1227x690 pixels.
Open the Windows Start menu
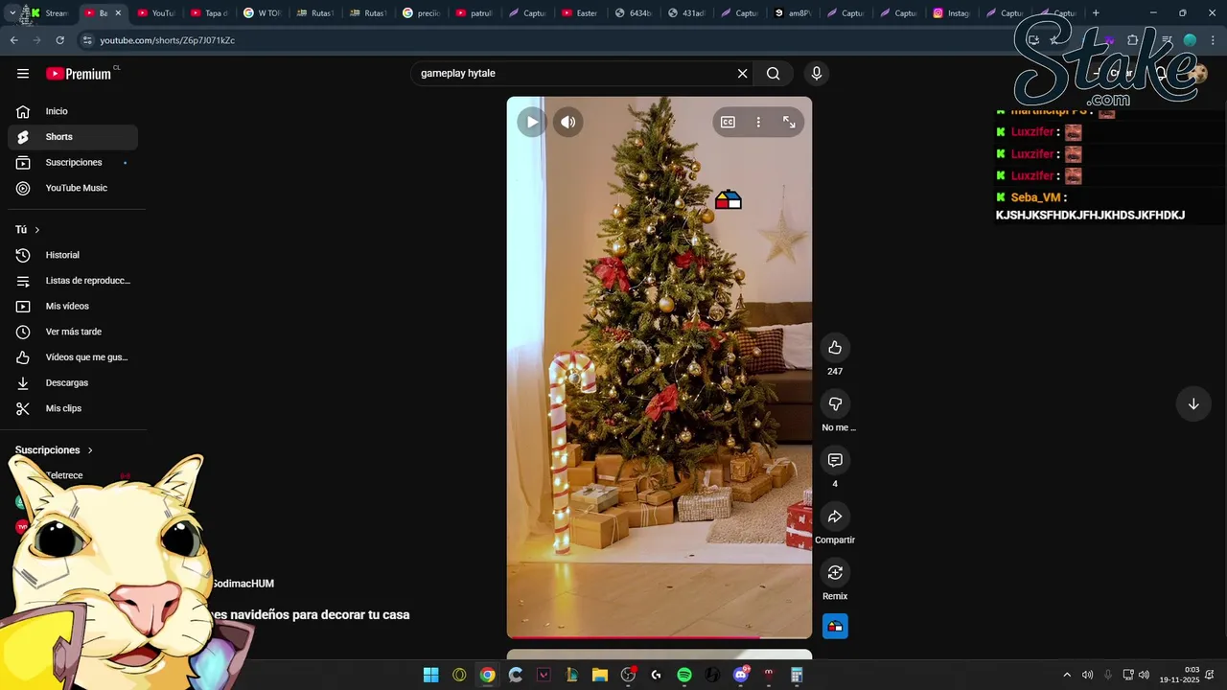point(431,676)
